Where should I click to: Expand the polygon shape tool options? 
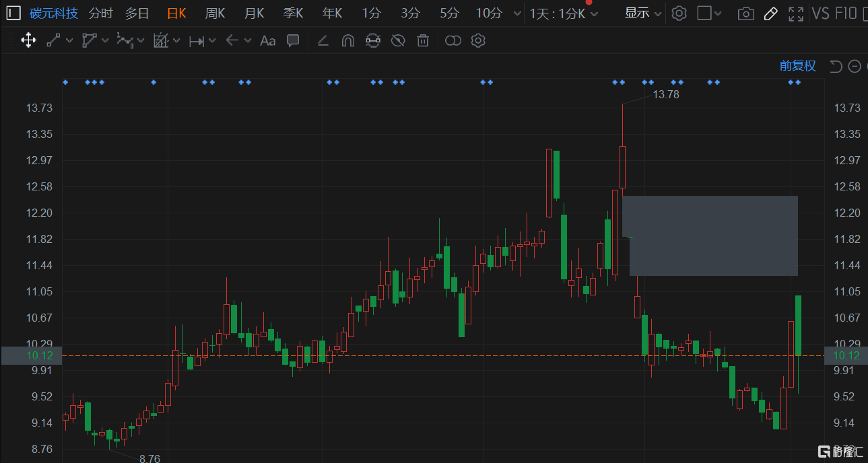pos(105,40)
